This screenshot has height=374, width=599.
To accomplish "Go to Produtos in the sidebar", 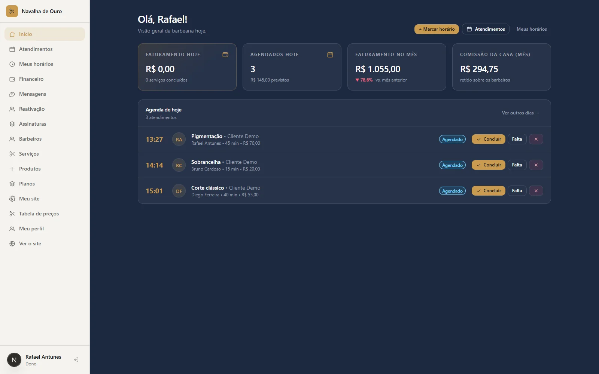I will point(45,169).
